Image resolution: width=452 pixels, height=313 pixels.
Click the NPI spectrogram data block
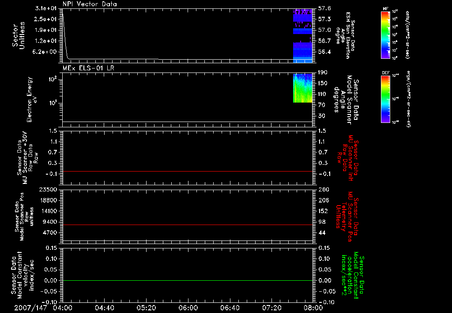tap(303, 36)
